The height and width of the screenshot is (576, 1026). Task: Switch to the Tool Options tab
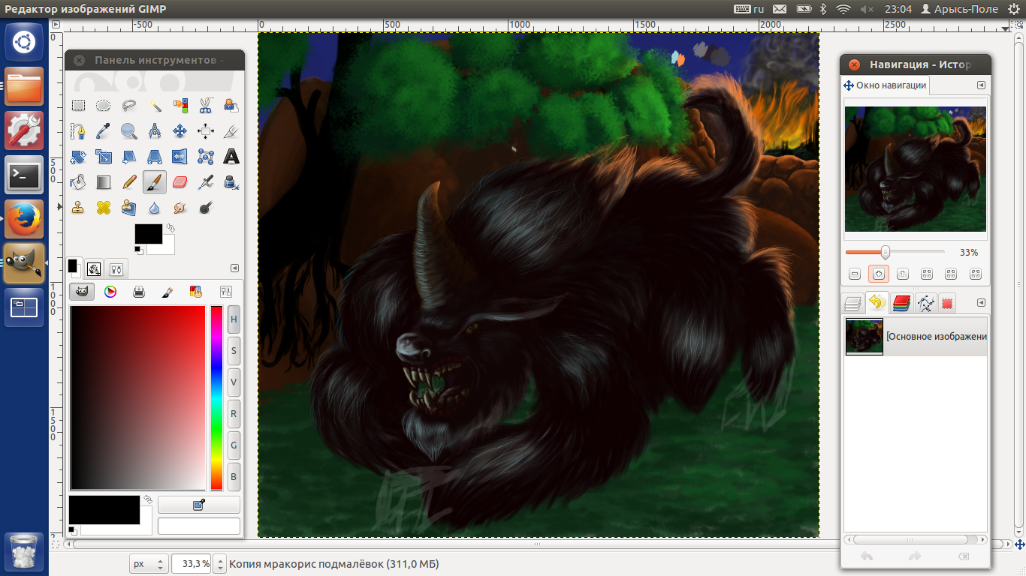[117, 268]
